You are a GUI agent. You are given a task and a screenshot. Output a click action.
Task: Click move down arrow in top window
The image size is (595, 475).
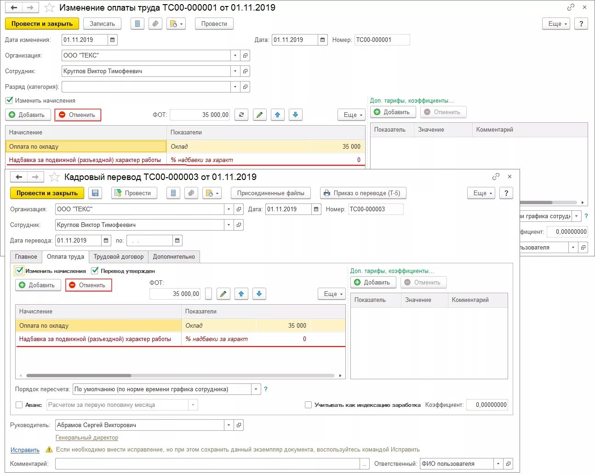coord(295,115)
